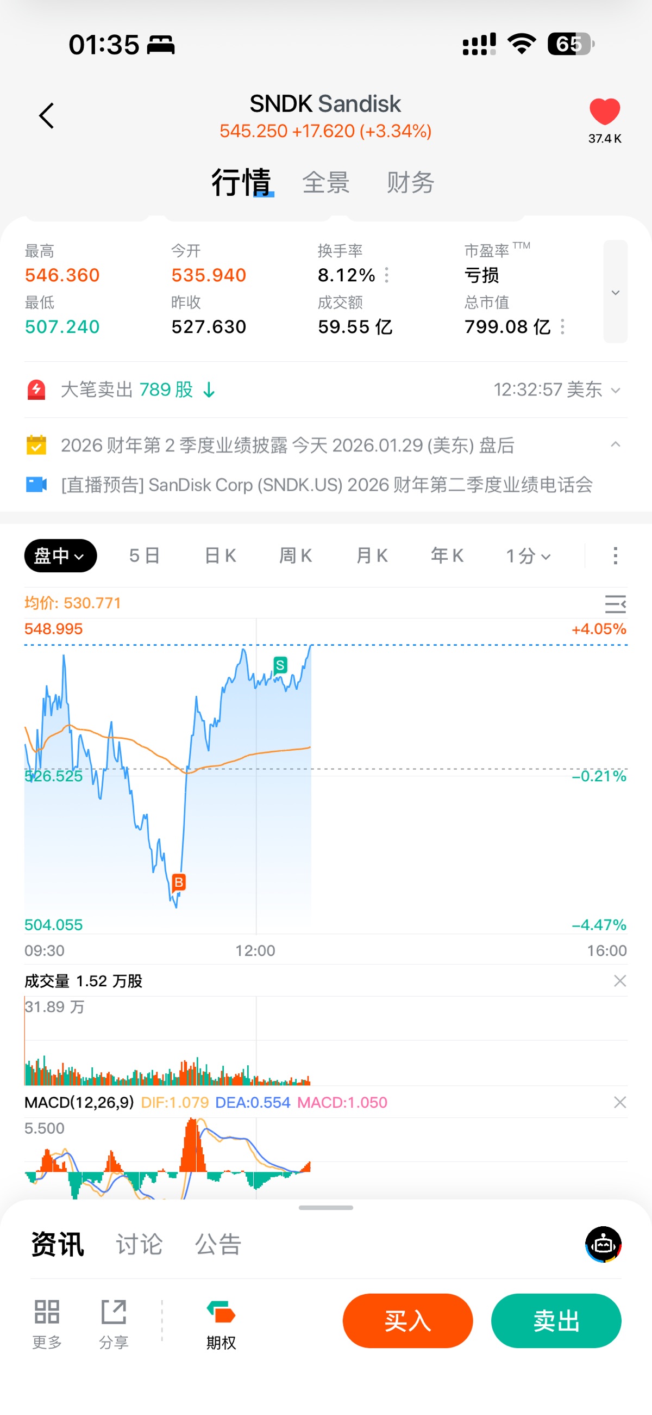Tap the 期权 options icon
The image size is (652, 1415).
click(x=221, y=1313)
